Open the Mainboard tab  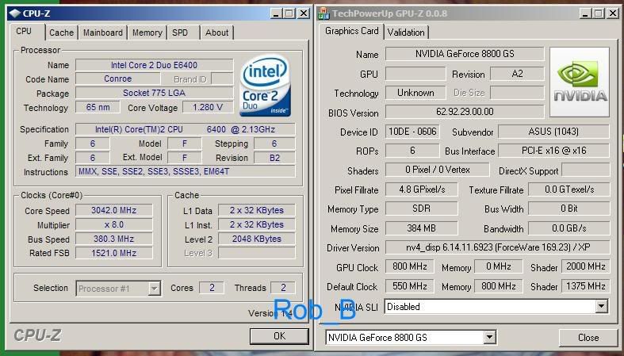click(103, 33)
